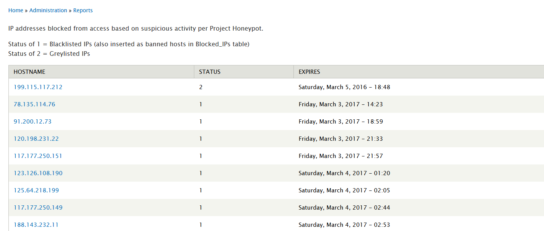Viewport: 544px width, 231px height.
Task: Click the March 4, 2017 – 02:53 expiry
Action: click(x=344, y=225)
